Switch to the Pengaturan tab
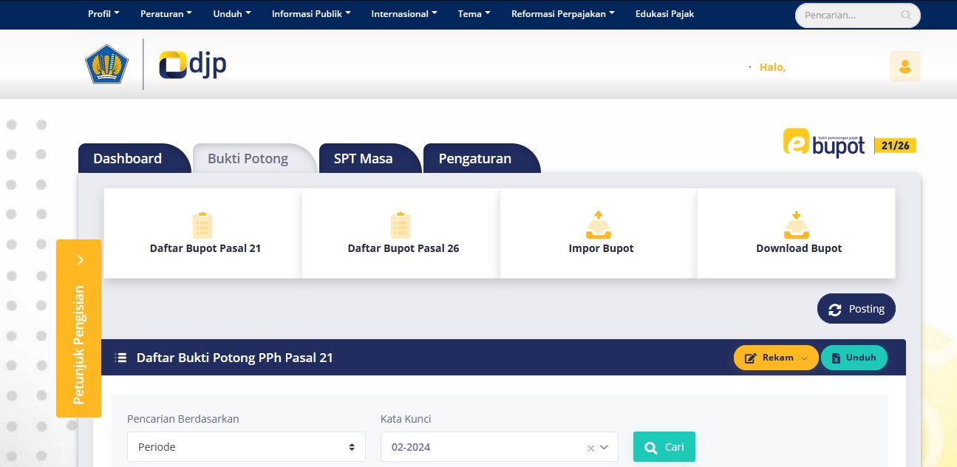The image size is (957, 467). click(x=474, y=159)
